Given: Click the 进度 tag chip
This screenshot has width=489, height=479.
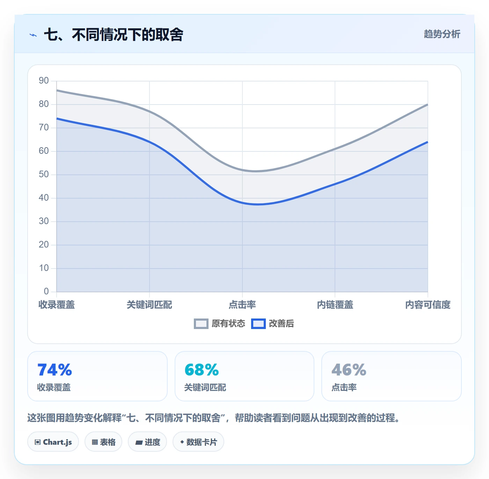Looking at the screenshot, I should pyautogui.click(x=147, y=442).
